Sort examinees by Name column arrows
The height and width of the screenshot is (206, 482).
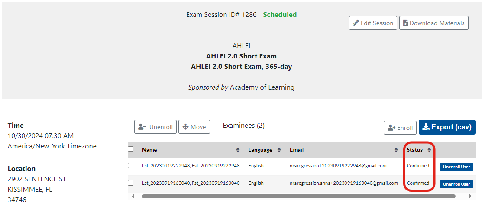[x=238, y=150]
